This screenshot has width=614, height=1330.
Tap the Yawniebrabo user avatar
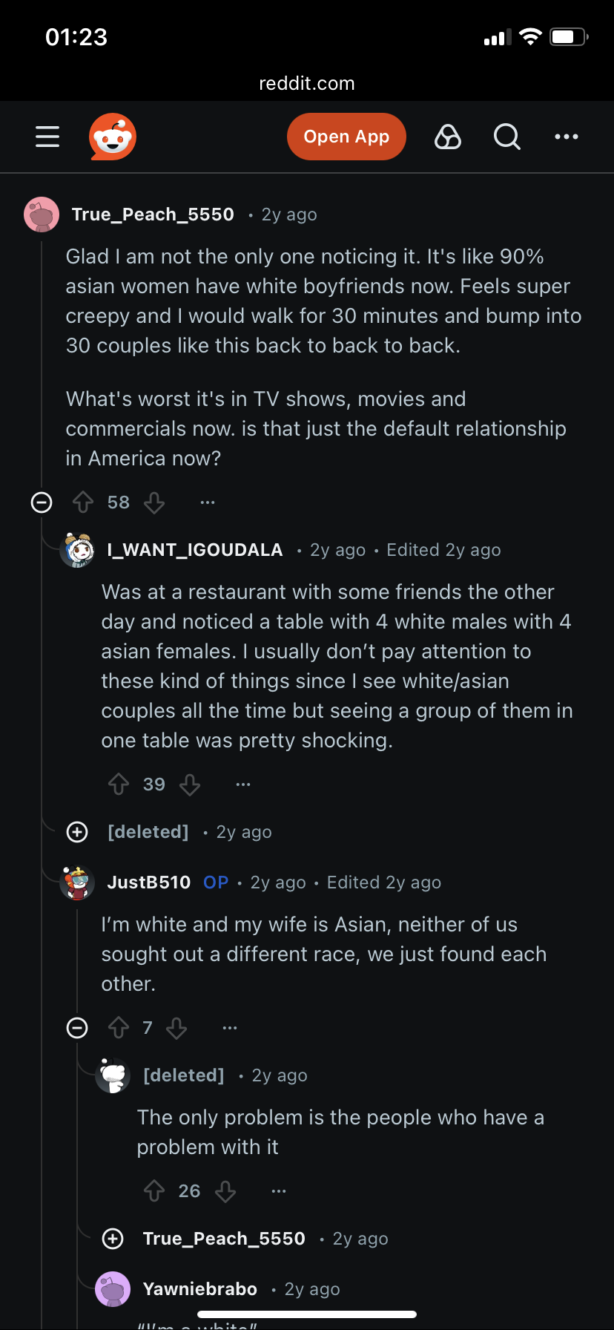pos(113,1289)
